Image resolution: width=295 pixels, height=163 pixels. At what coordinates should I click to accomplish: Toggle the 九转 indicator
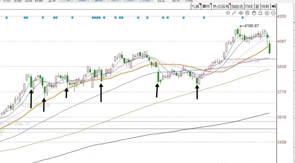coord(196,6)
